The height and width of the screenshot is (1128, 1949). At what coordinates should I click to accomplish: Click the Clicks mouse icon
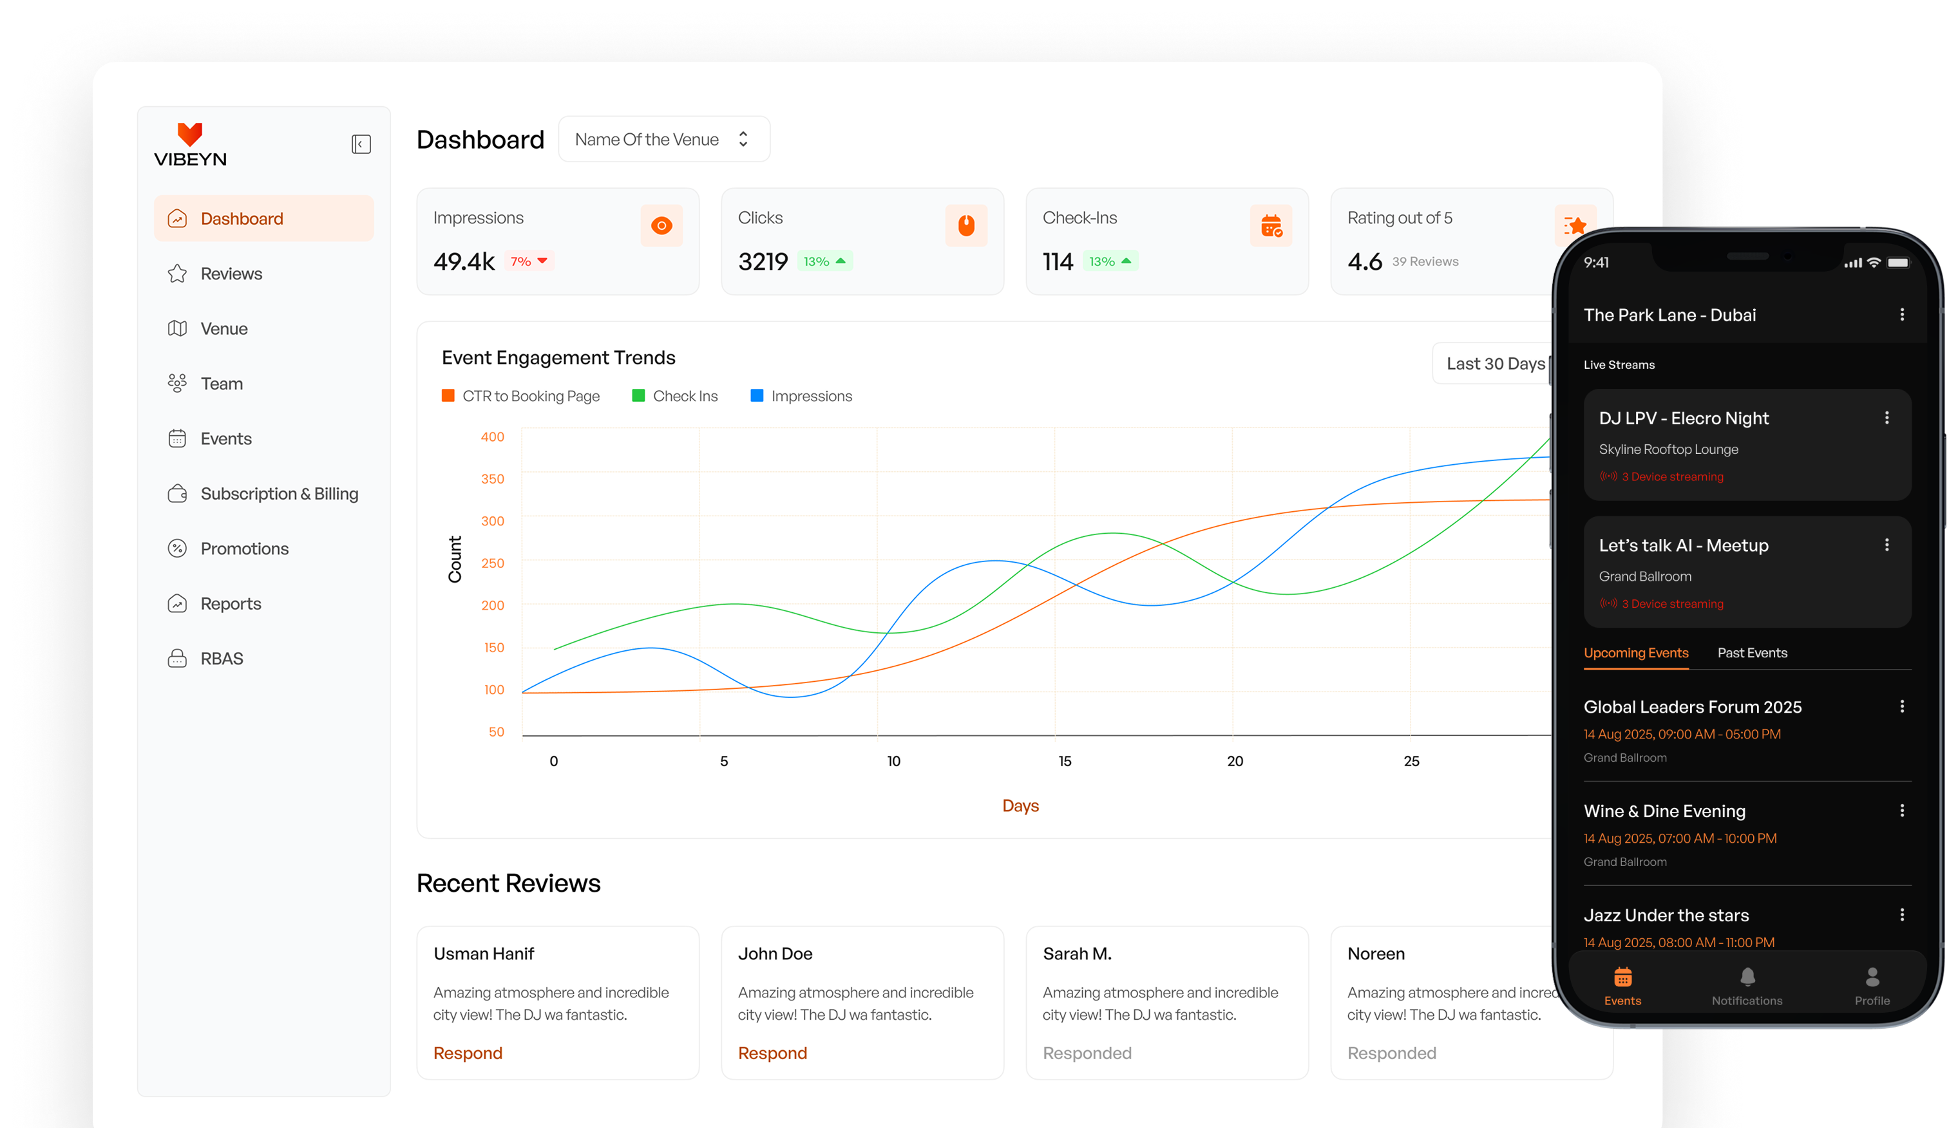tap(966, 226)
